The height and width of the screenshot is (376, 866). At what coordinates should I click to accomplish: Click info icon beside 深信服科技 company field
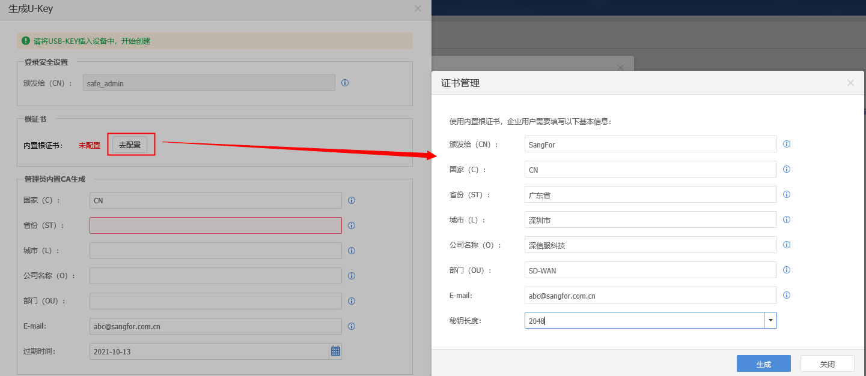[787, 245]
